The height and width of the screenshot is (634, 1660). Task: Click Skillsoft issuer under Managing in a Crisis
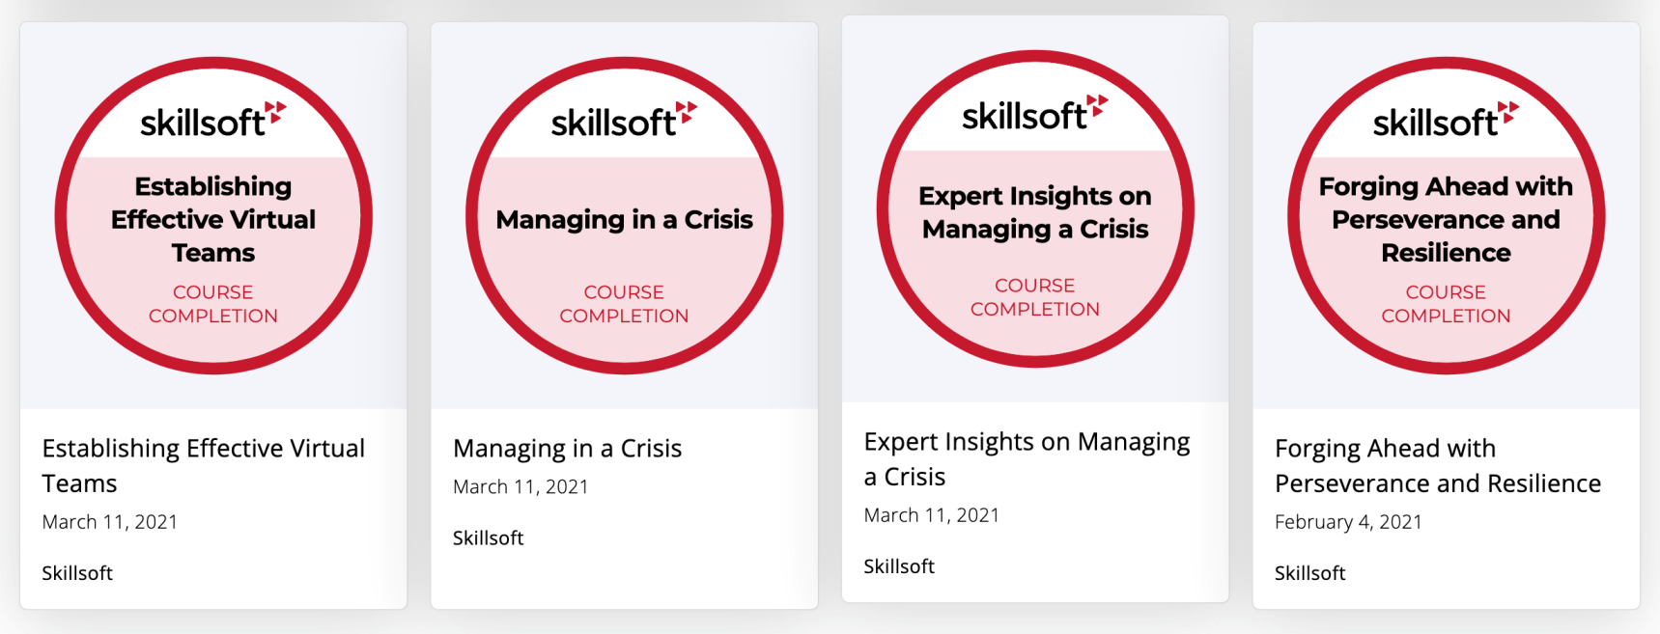tap(488, 538)
